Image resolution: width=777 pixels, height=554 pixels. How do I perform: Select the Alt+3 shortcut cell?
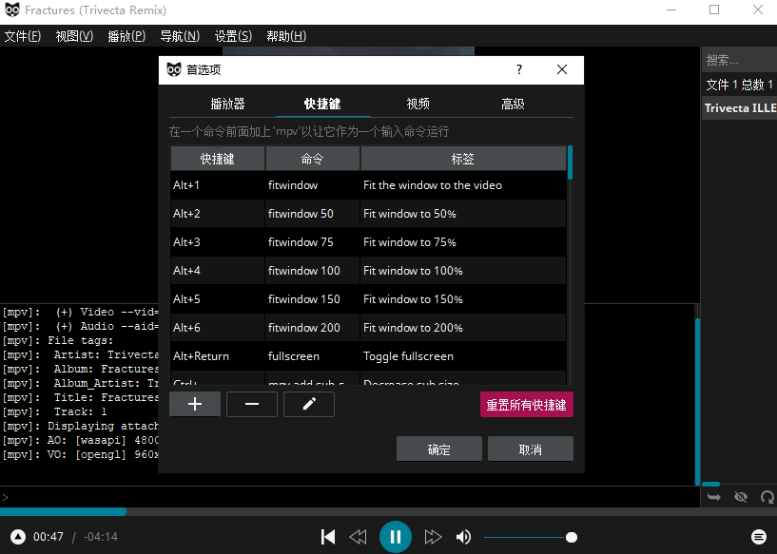[x=218, y=242]
